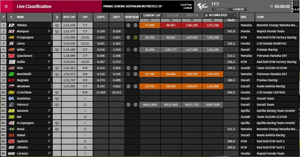The height and width of the screenshot is (157, 300).
Task: Click Quartararo number 20 badge
Action: [x=11, y=56]
